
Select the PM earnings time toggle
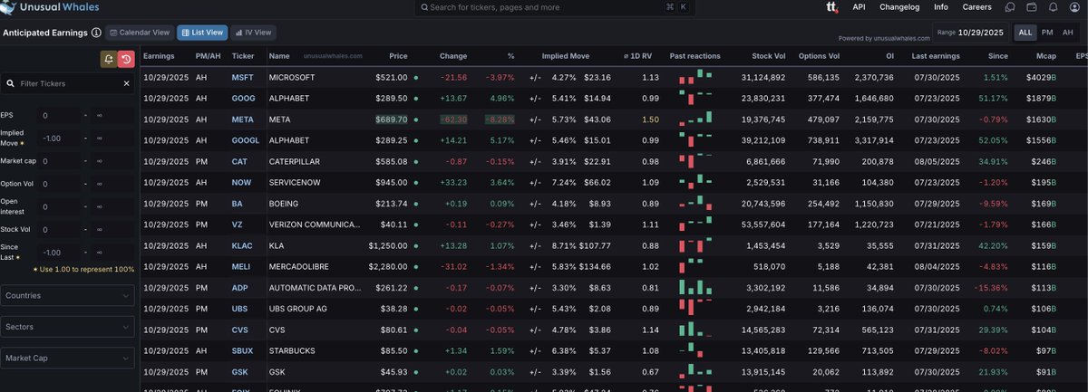pos(1047,32)
